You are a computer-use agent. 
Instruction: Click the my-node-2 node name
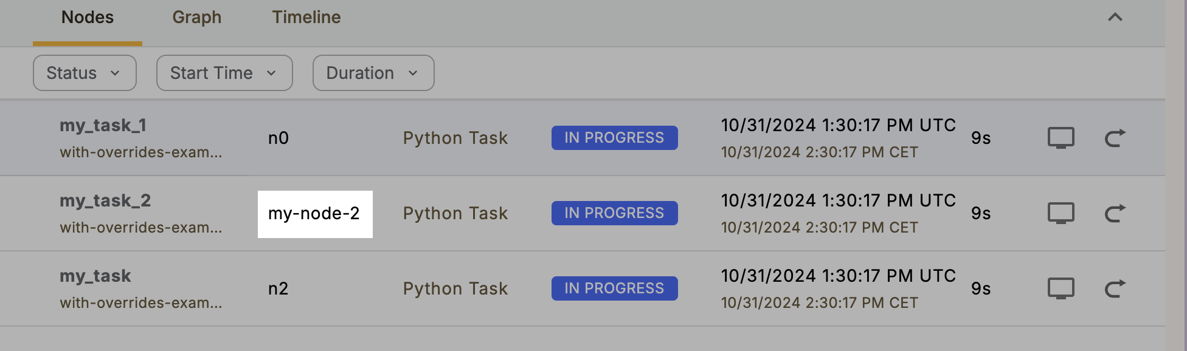coord(314,213)
